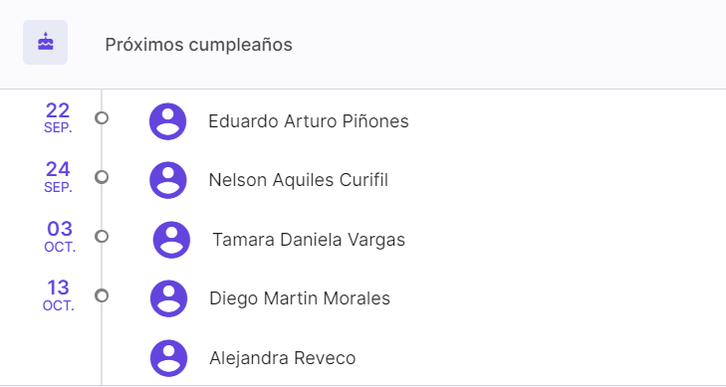Screen dimensions: 726x387
Task: Click the timeline dot for 13 OCT.
Action: click(x=102, y=295)
